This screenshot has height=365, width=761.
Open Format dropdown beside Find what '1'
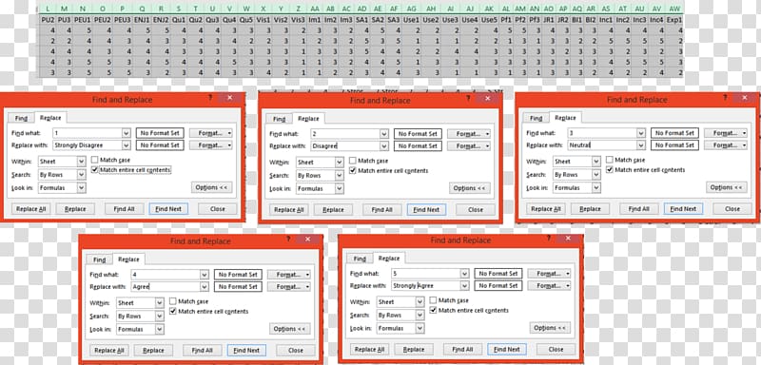[210, 133]
